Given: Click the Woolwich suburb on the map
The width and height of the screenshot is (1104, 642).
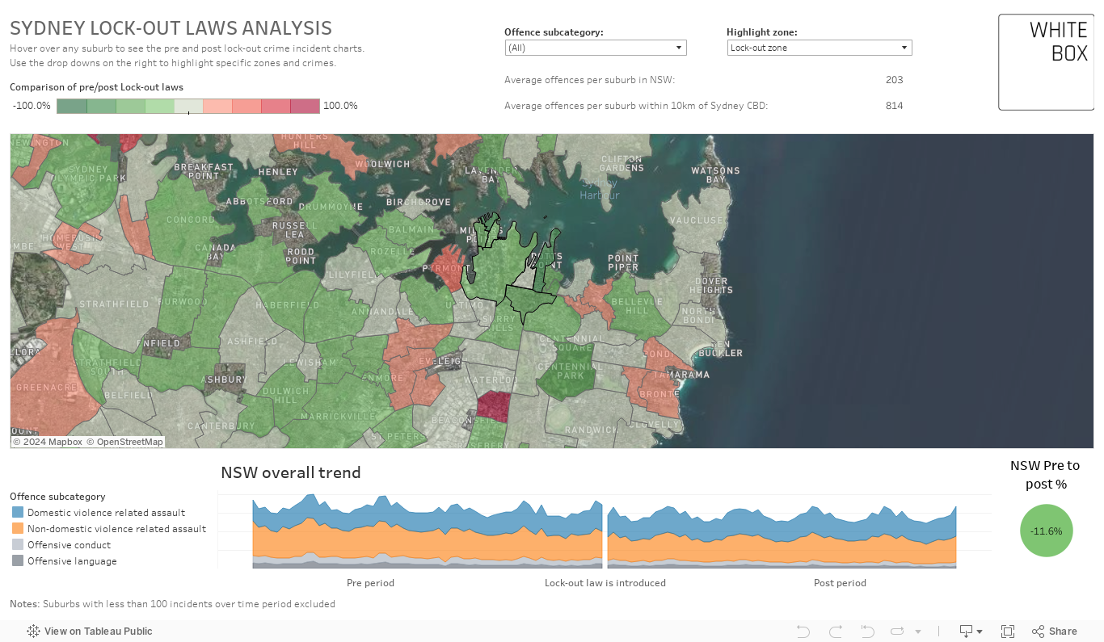Looking at the screenshot, I should [383, 164].
